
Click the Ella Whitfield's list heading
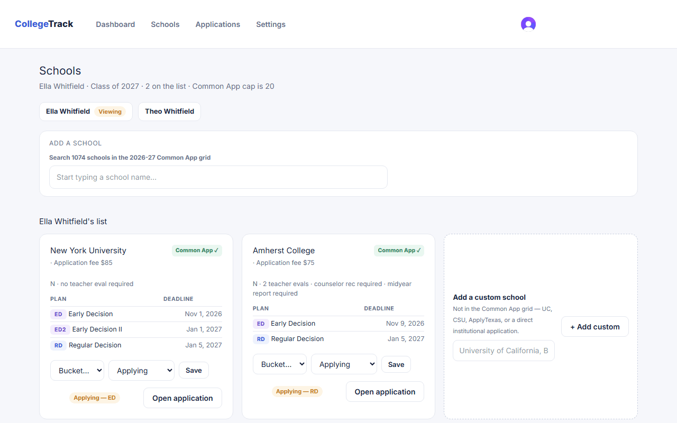[73, 222]
